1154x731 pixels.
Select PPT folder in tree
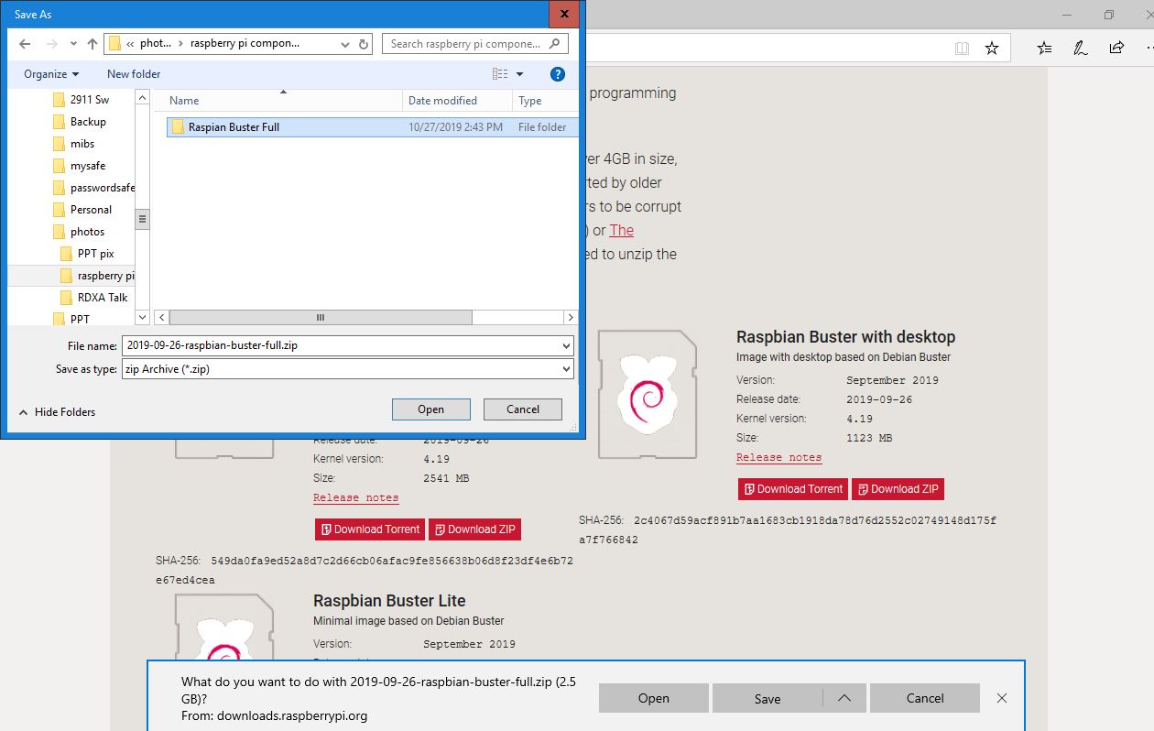pyautogui.click(x=80, y=320)
